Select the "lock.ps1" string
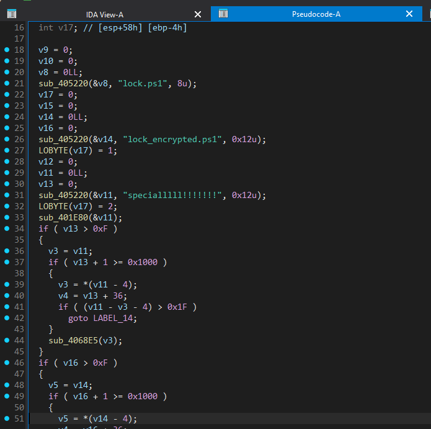Image resolution: width=431 pixels, height=429 pixels. (143, 83)
